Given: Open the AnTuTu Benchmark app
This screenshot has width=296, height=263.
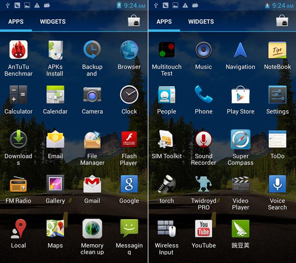Looking at the screenshot, I should point(19,50).
